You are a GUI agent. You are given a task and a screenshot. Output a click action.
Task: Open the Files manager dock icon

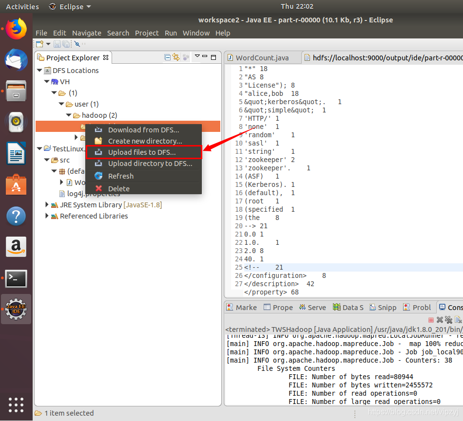coord(16,91)
